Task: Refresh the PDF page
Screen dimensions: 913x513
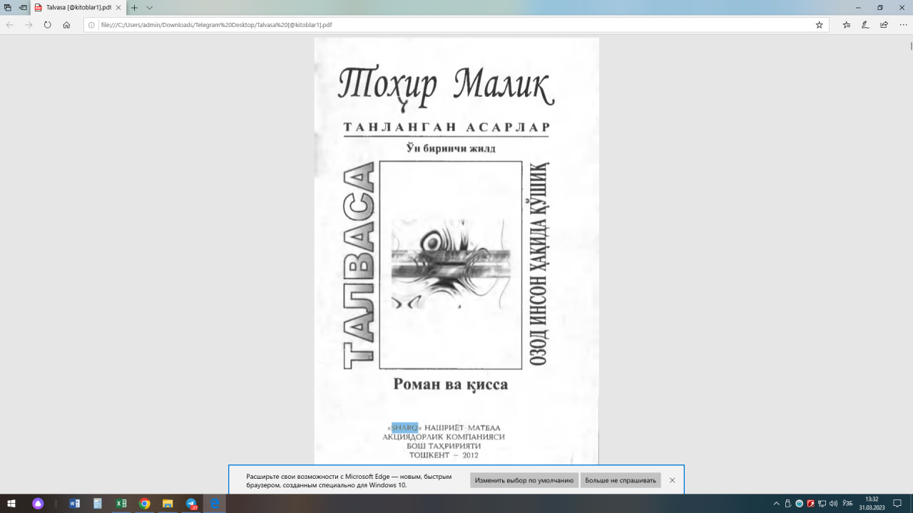Action: click(47, 24)
